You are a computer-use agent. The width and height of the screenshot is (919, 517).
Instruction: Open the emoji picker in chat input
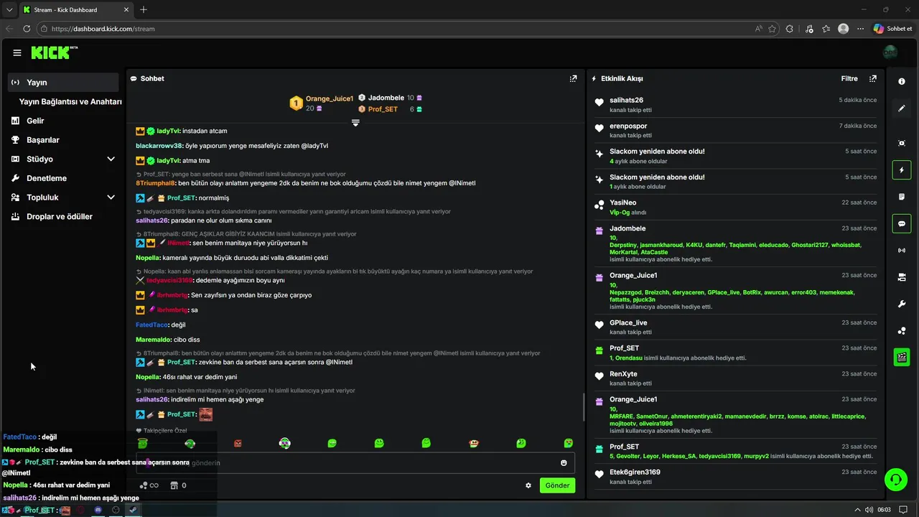564,463
